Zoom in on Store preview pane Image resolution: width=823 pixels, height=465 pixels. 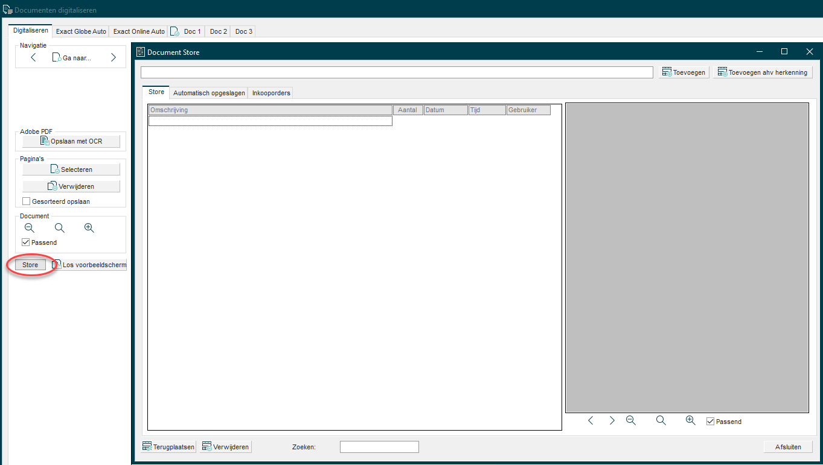tap(691, 421)
